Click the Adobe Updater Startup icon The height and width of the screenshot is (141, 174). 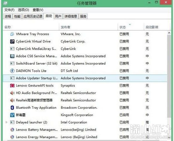click(12, 78)
